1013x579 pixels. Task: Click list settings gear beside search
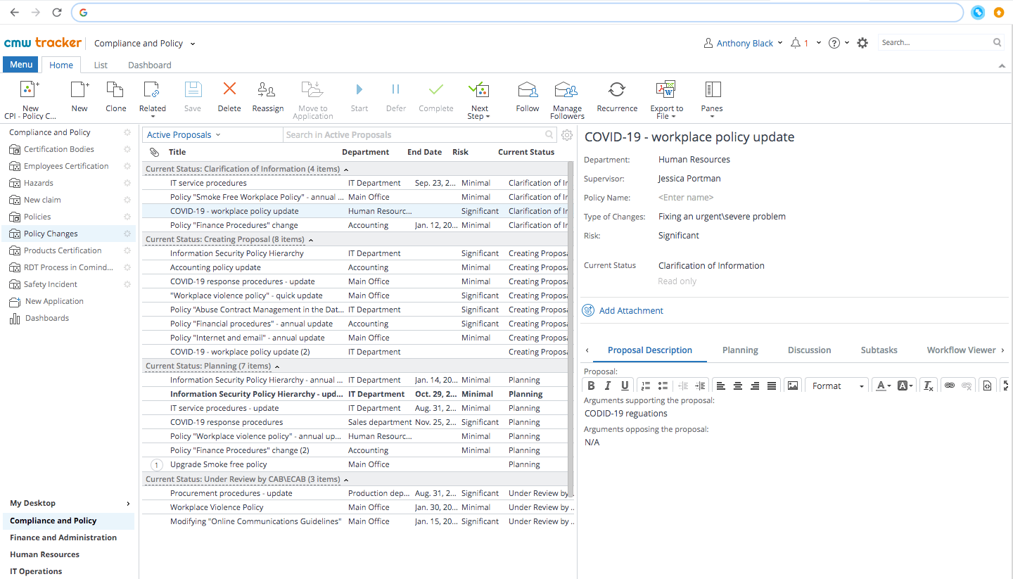[567, 135]
